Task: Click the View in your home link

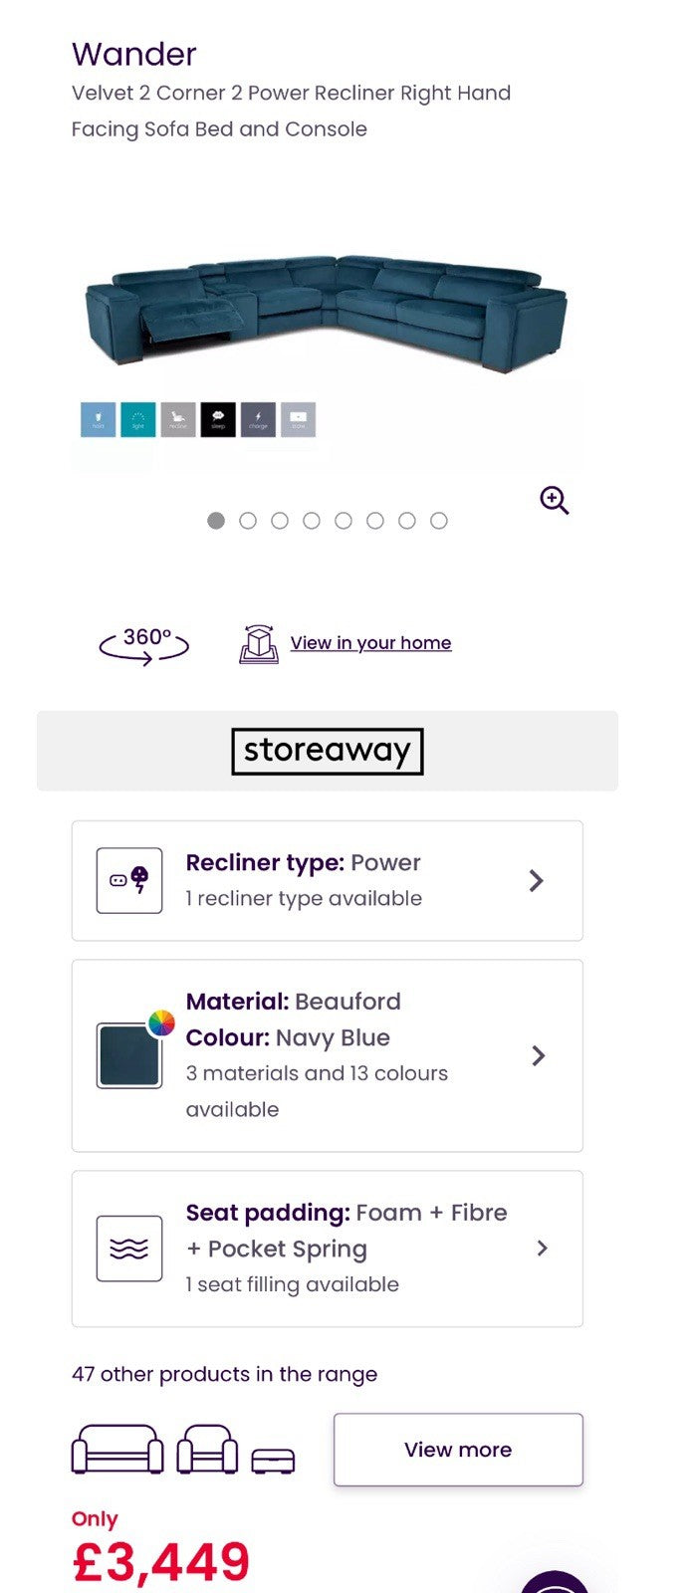Action: [370, 643]
